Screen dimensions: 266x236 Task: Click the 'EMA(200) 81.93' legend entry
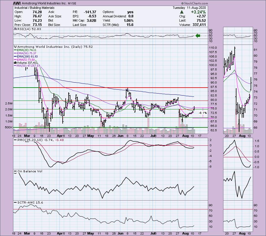(x=27, y=57)
